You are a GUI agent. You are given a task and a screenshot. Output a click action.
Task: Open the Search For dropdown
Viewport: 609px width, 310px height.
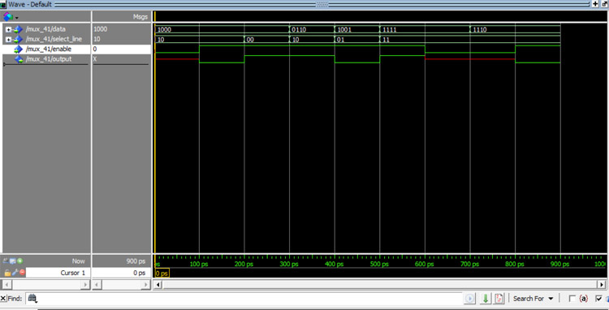[533, 299]
